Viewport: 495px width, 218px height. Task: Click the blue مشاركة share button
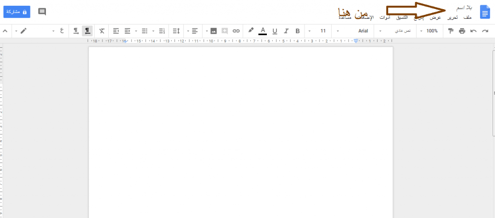[x=17, y=12]
